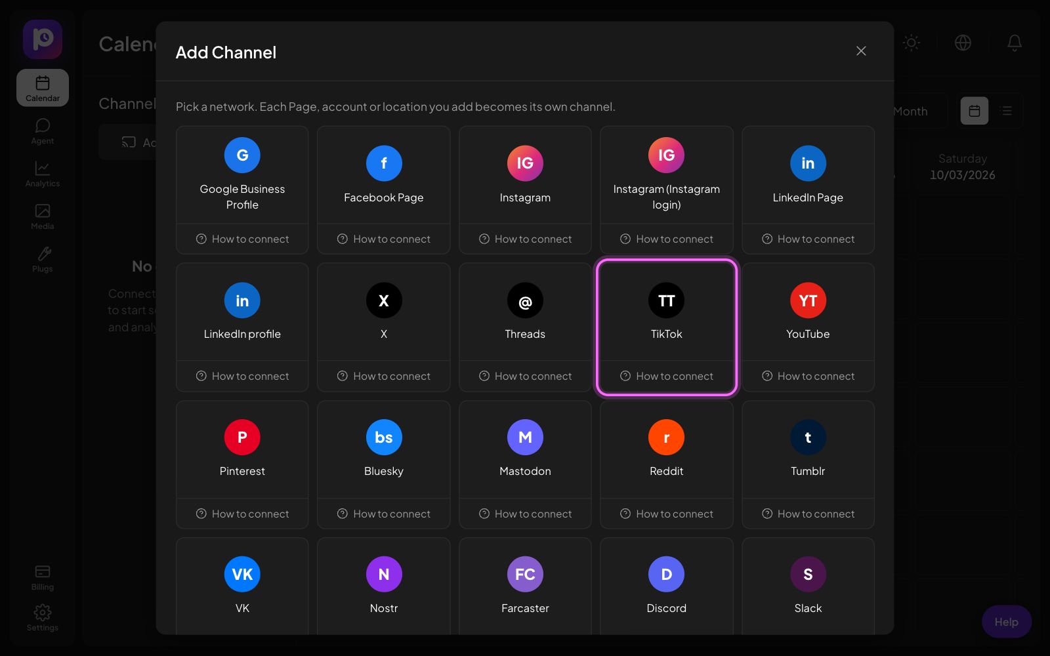Pick the X network icon

(x=384, y=300)
